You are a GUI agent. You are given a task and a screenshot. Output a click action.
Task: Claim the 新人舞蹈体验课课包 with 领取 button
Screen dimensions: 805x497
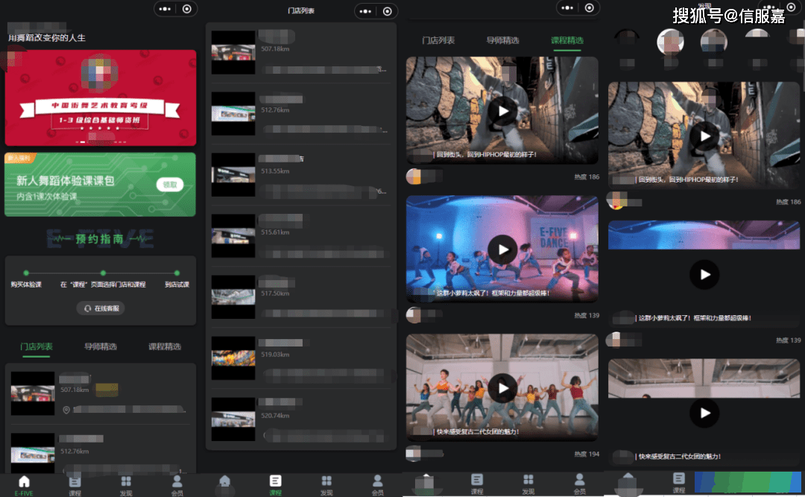[x=170, y=185]
